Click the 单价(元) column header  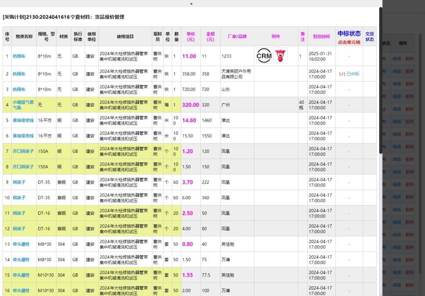click(191, 37)
